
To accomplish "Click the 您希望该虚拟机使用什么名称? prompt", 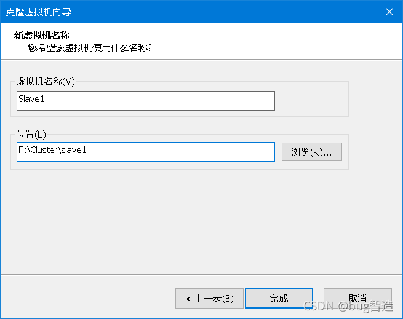I will pos(89,47).
